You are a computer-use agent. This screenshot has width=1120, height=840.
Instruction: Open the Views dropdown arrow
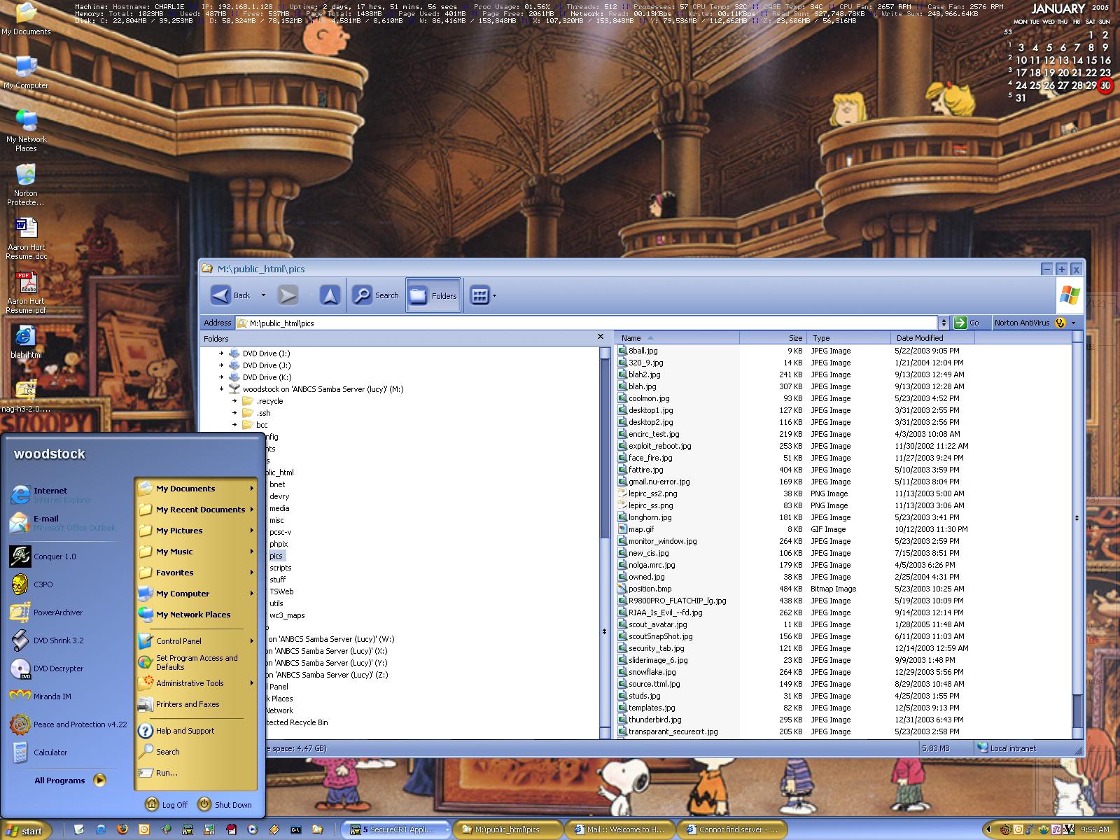coord(495,295)
